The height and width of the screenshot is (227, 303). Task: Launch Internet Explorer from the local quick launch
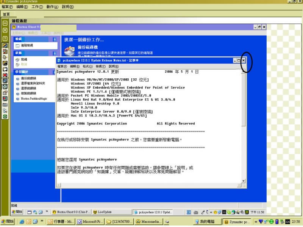tap(22, 222)
